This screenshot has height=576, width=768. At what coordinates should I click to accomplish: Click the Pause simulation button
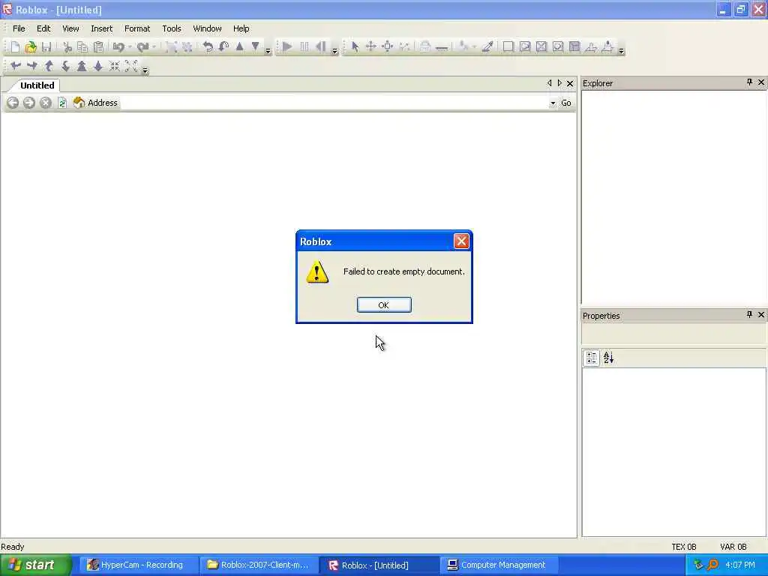(304, 47)
